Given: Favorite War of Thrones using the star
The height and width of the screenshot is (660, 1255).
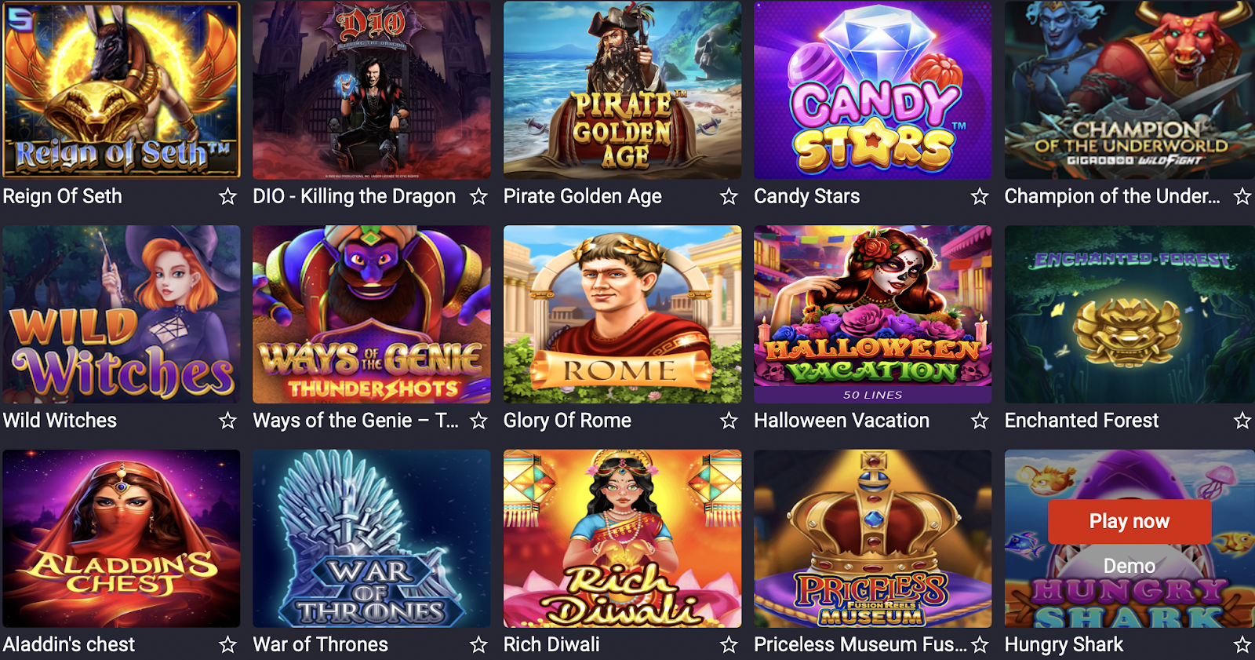Looking at the screenshot, I should [478, 645].
